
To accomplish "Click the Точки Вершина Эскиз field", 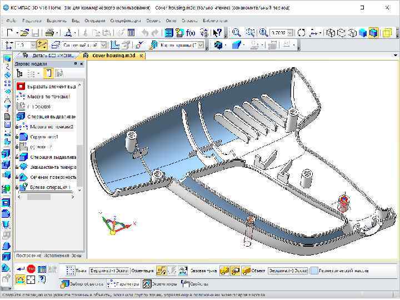I will coord(109,271).
